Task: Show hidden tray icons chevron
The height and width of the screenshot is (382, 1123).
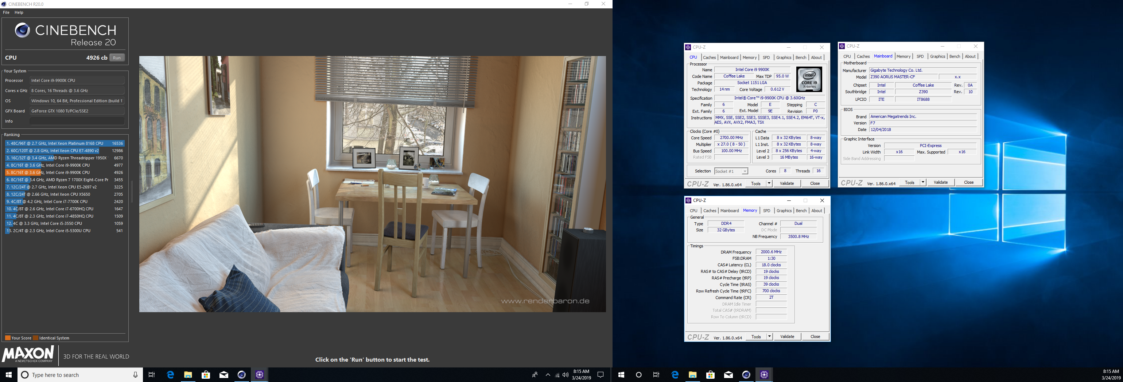Action: click(548, 375)
